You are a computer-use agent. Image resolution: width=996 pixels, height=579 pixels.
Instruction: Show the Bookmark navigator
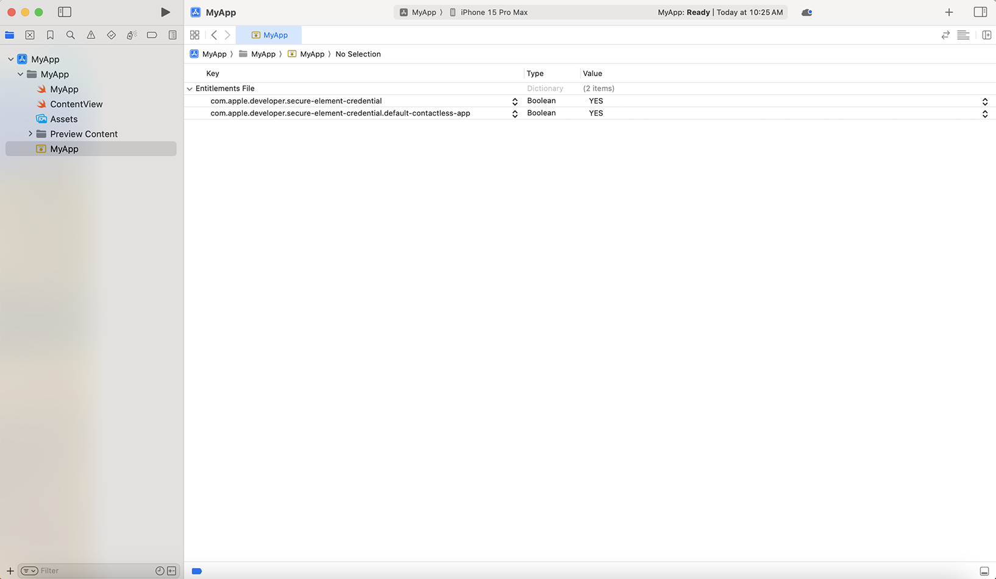tap(50, 35)
